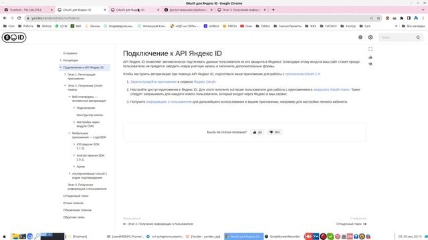Viewport: 428px width, 240px height.
Task: Open the О сервисе sidebar page
Action: coord(70,53)
